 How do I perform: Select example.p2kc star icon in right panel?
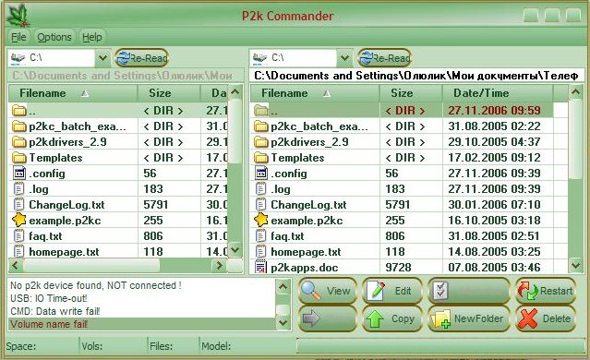click(x=260, y=220)
